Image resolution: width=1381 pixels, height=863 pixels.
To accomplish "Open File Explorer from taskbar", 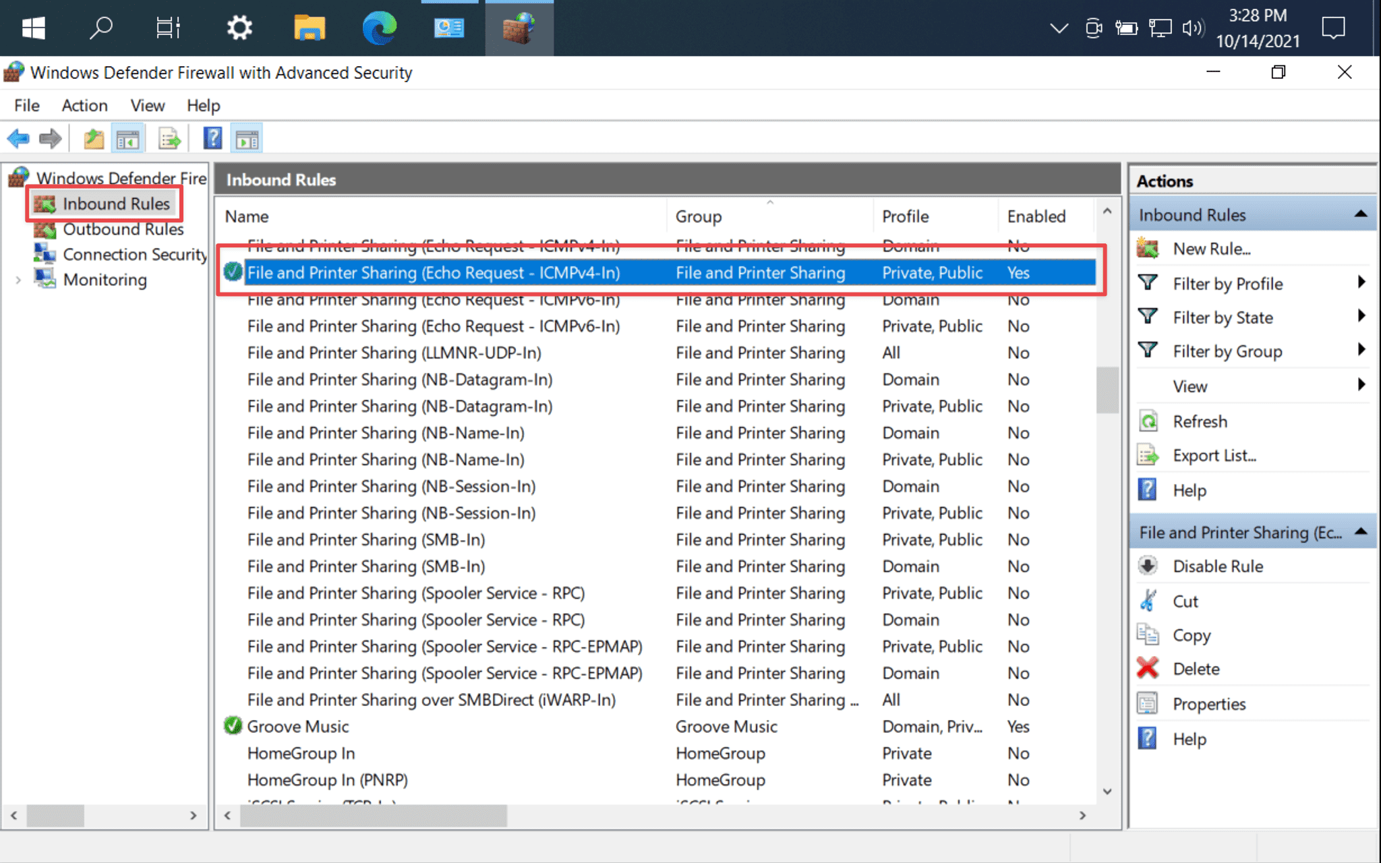I will [310, 28].
